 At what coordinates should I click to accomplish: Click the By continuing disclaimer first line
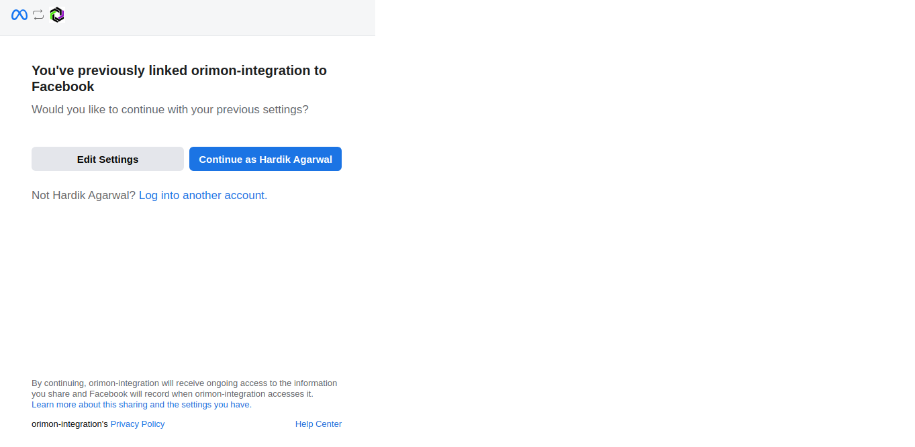(184, 383)
